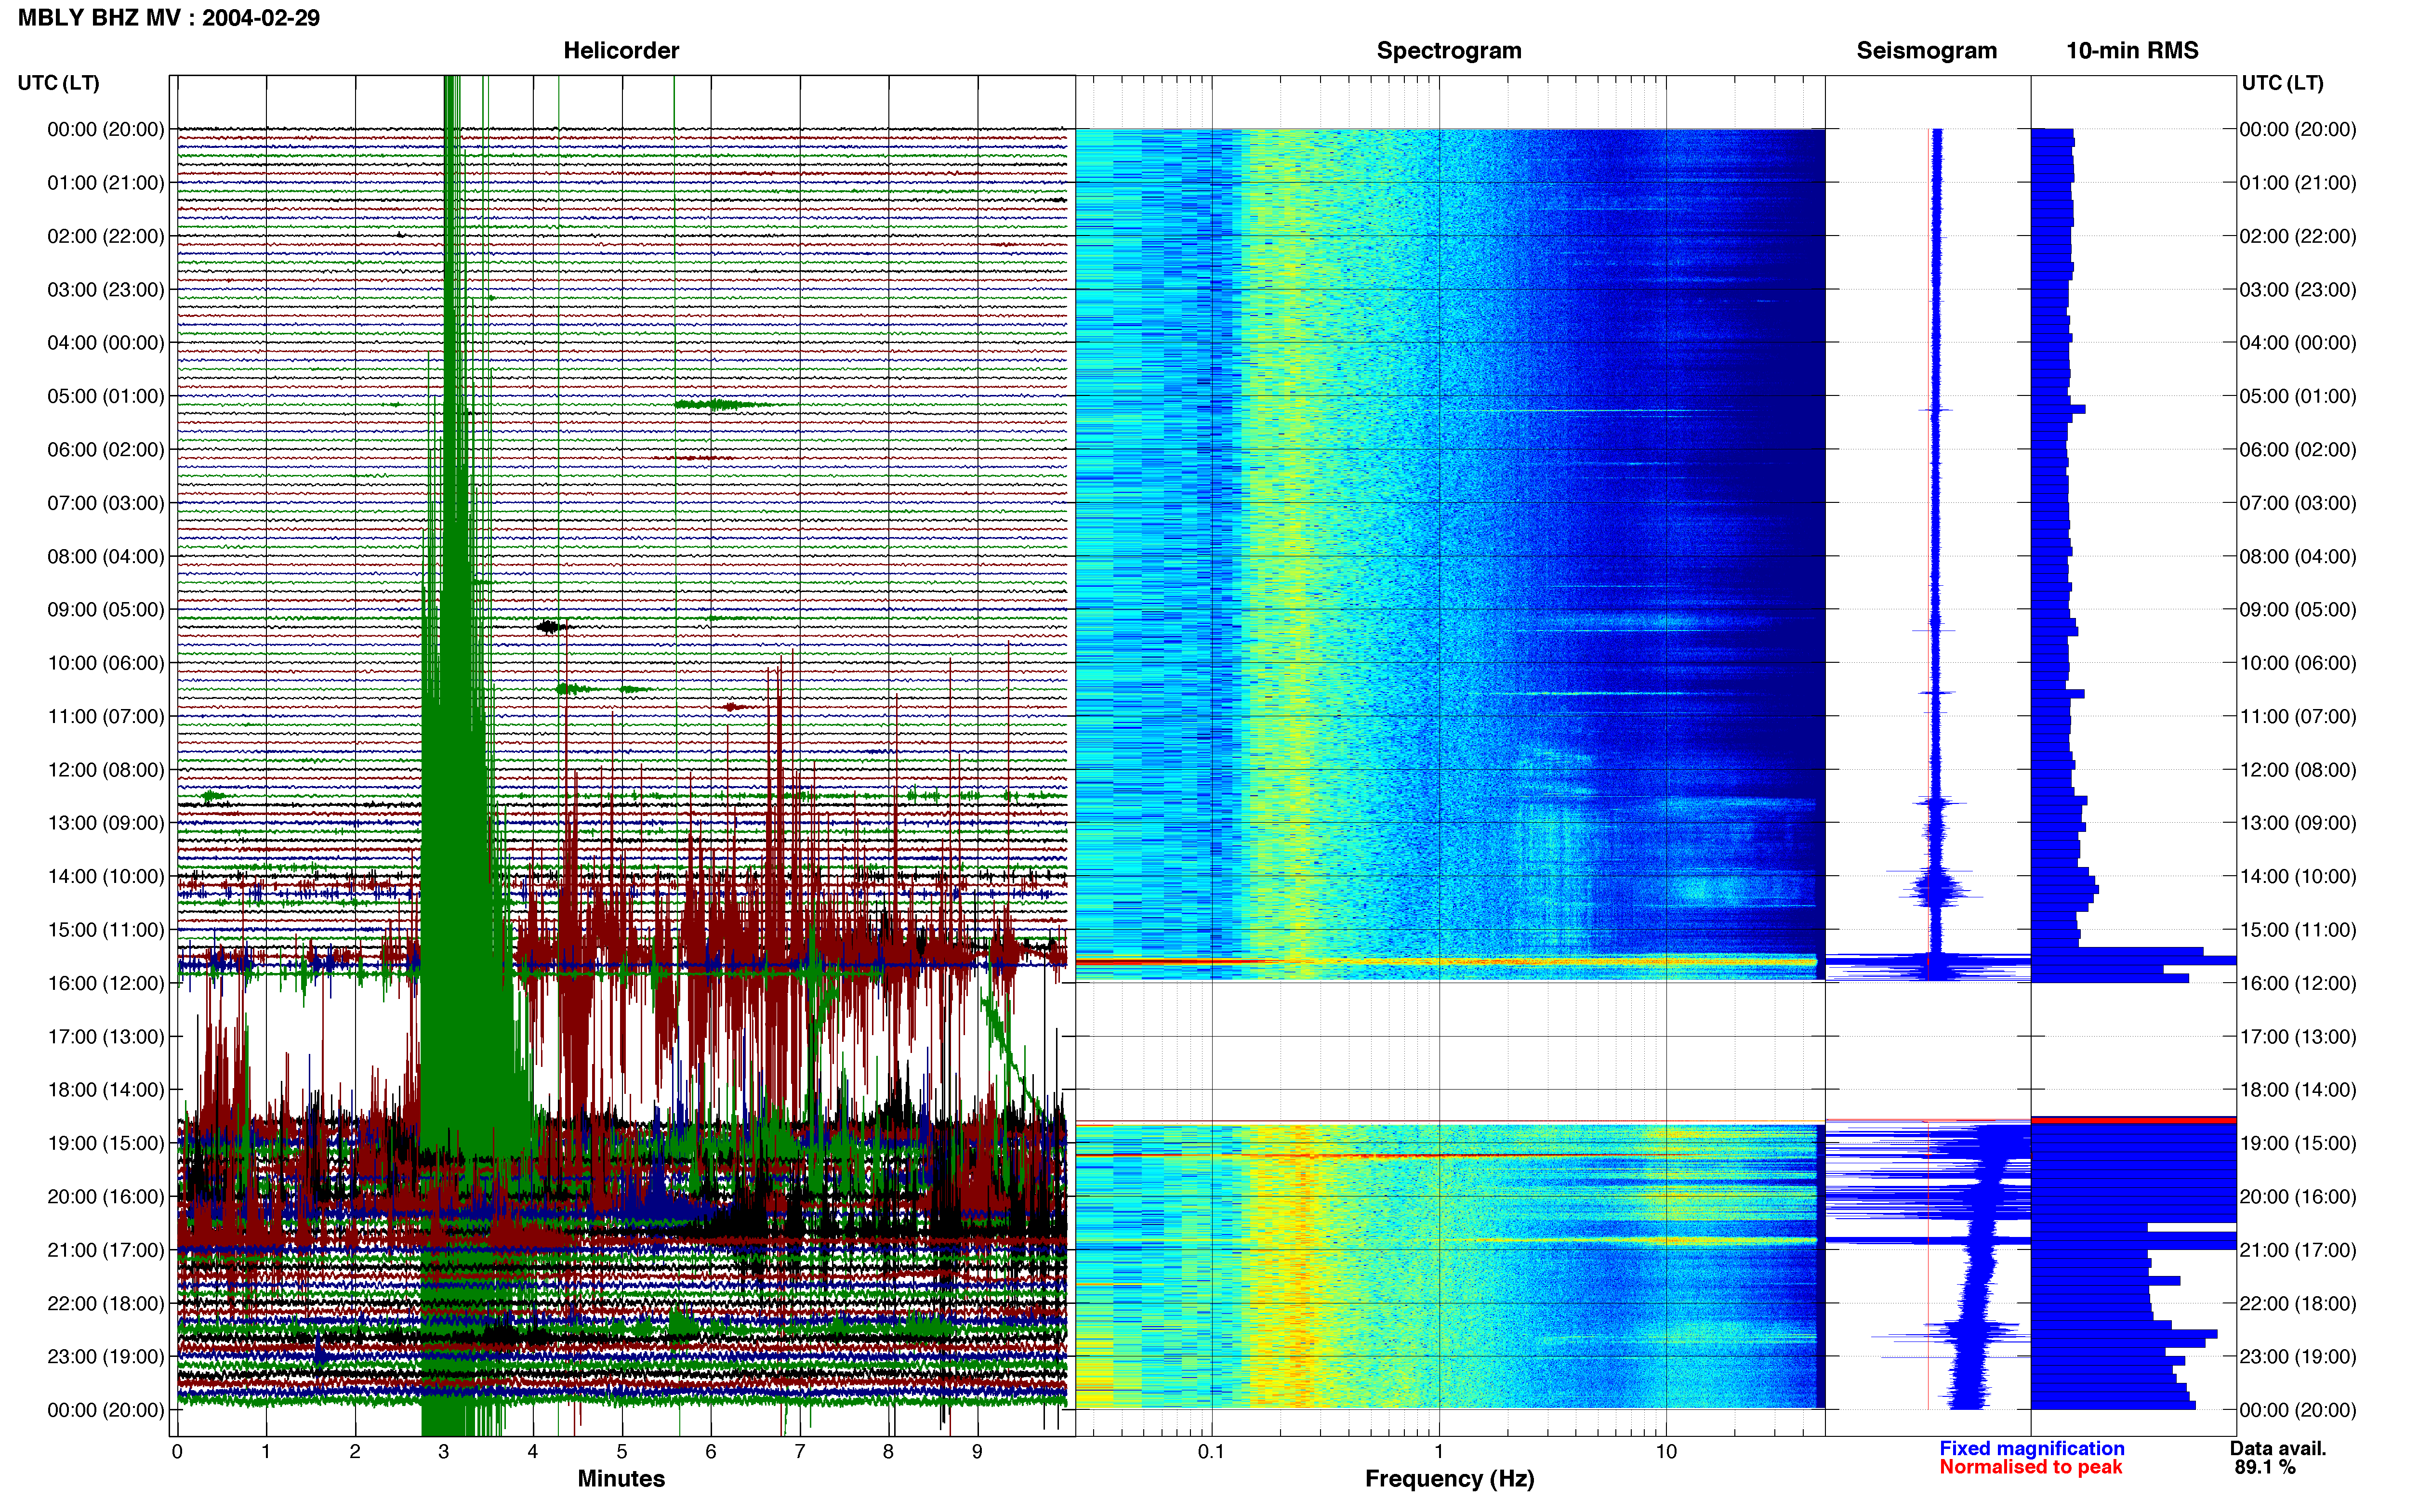Select the "Spectrogram" panel heading
The image size is (2418, 1512).
[x=1449, y=51]
